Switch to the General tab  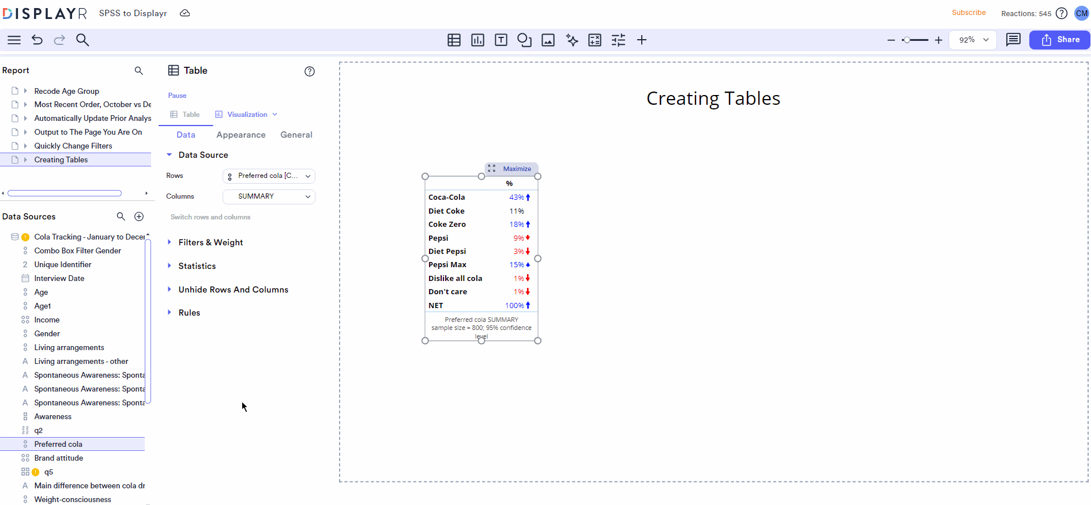[296, 135]
